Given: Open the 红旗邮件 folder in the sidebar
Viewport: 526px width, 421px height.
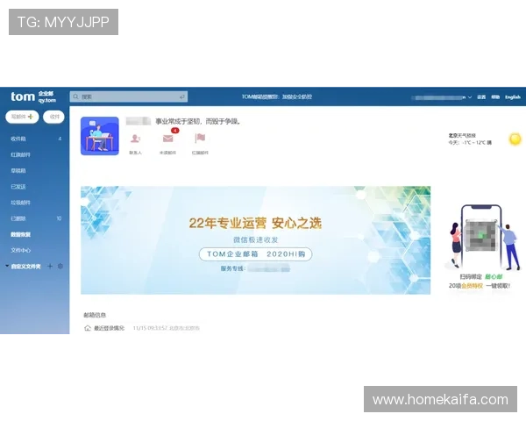Looking at the screenshot, I should point(20,154).
